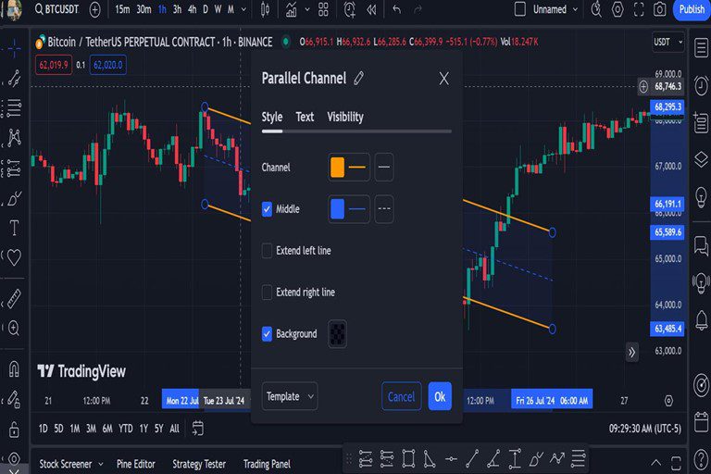Open the Pine Editor tab
Viewport: 711px width, 474px height.
tap(135, 464)
